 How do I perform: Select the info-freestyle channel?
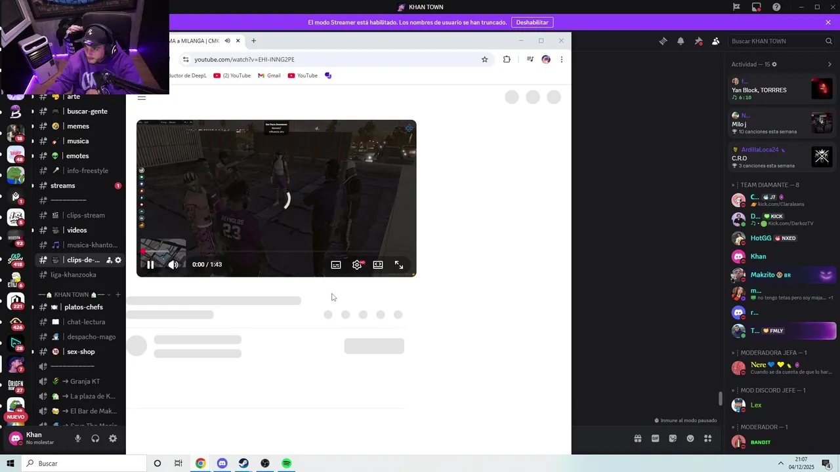tap(79, 170)
